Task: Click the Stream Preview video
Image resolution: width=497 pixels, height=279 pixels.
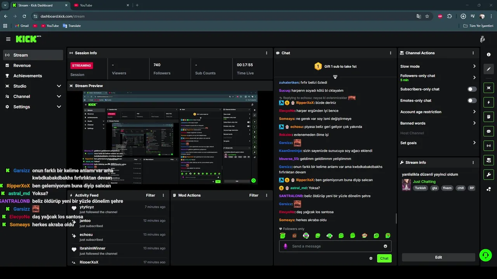Action: click(x=170, y=137)
